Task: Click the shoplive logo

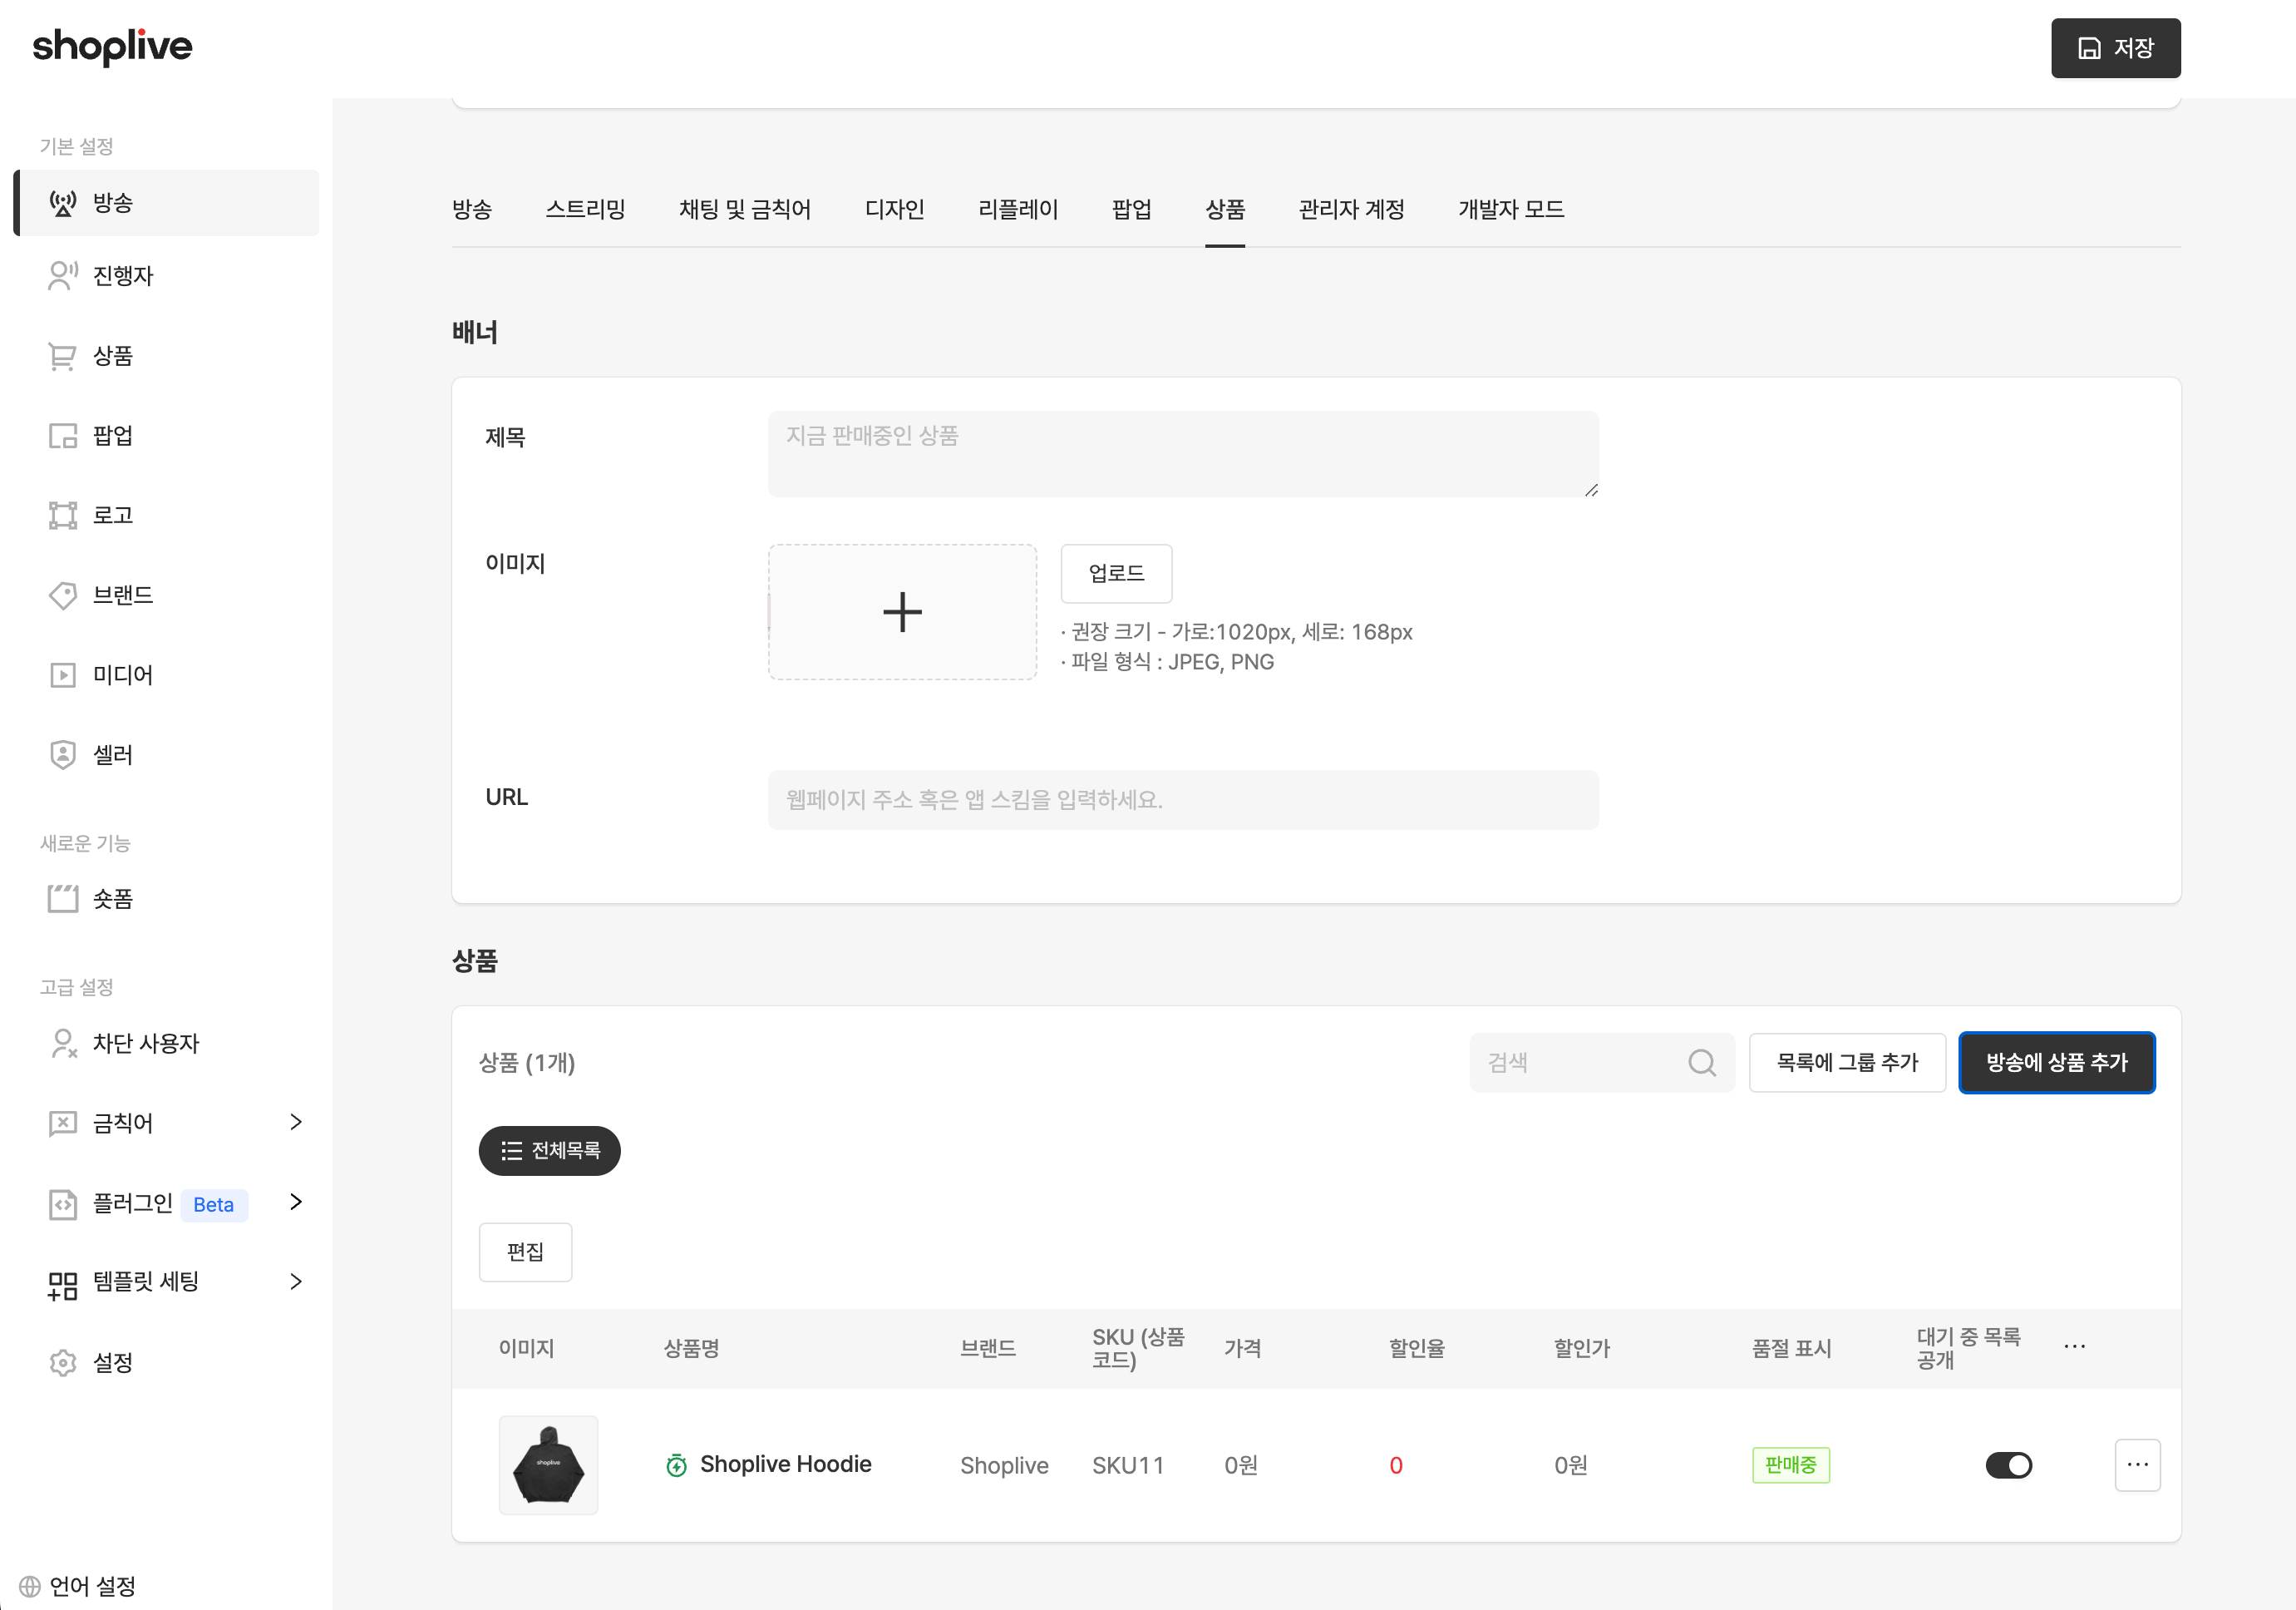Action: 112,46
